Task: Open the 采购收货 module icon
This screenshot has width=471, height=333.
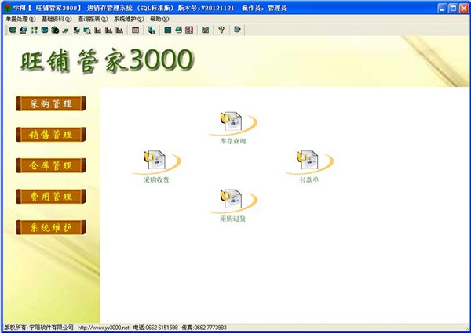Action: tap(156, 167)
